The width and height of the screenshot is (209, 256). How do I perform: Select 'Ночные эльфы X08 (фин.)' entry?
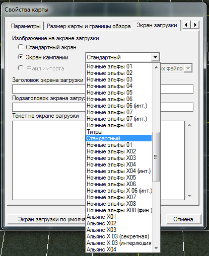click(x=119, y=210)
